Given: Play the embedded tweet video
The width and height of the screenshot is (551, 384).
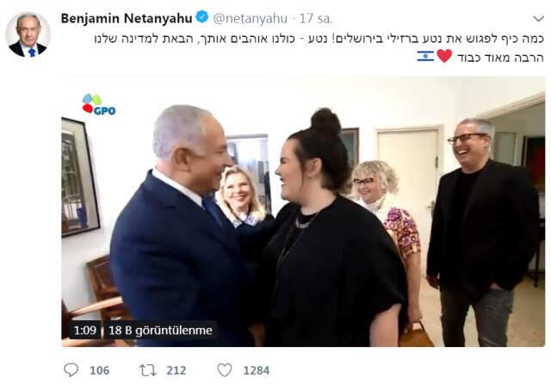Looking at the screenshot, I should 303,212.
